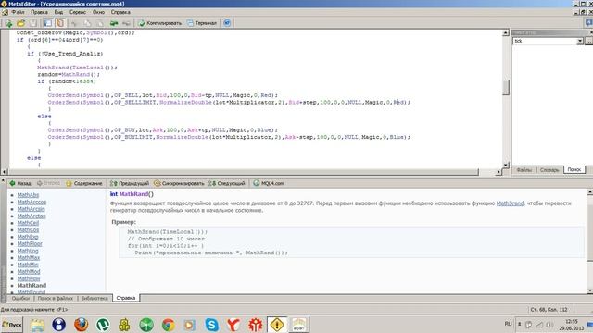The image size is (593, 333).
Task: Click the Следующий help button
Action: [x=227, y=183]
